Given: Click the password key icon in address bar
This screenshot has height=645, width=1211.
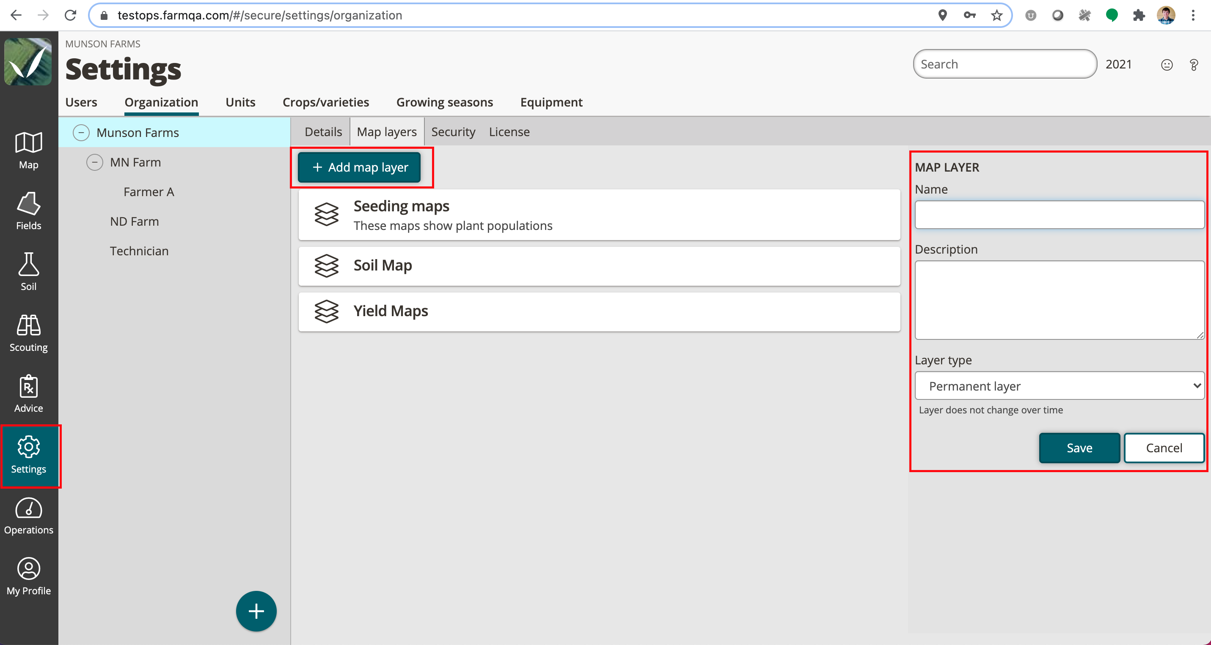Looking at the screenshot, I should [x=969, y=16].
